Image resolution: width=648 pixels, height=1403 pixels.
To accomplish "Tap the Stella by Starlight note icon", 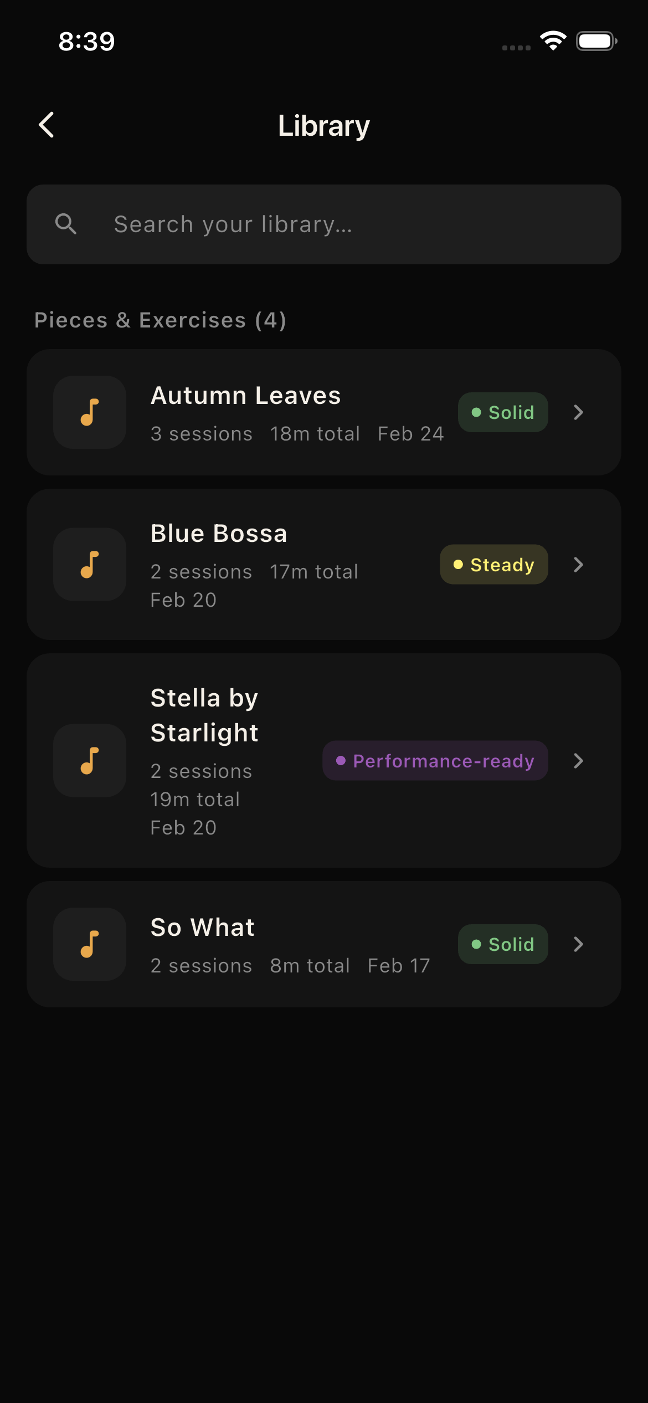I will tap(90, 760).
